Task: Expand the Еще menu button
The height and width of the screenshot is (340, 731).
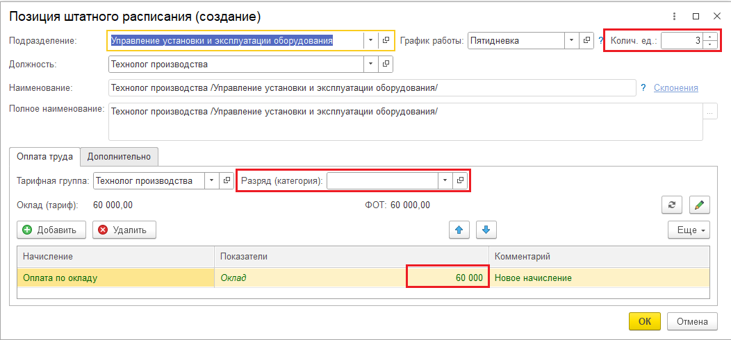Action: [x=688, y=230]
